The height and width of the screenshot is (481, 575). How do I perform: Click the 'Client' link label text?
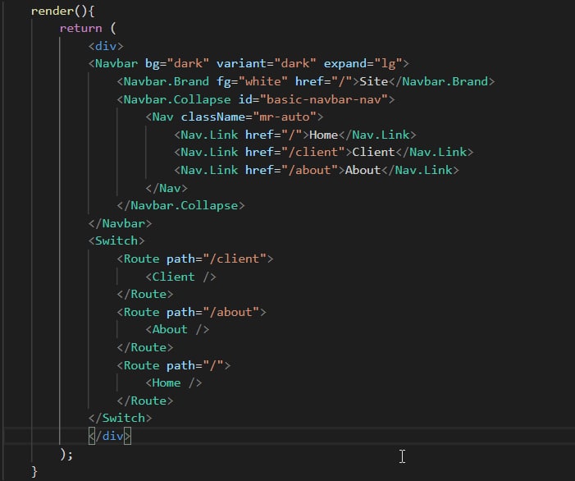click(x=373, y=152)
